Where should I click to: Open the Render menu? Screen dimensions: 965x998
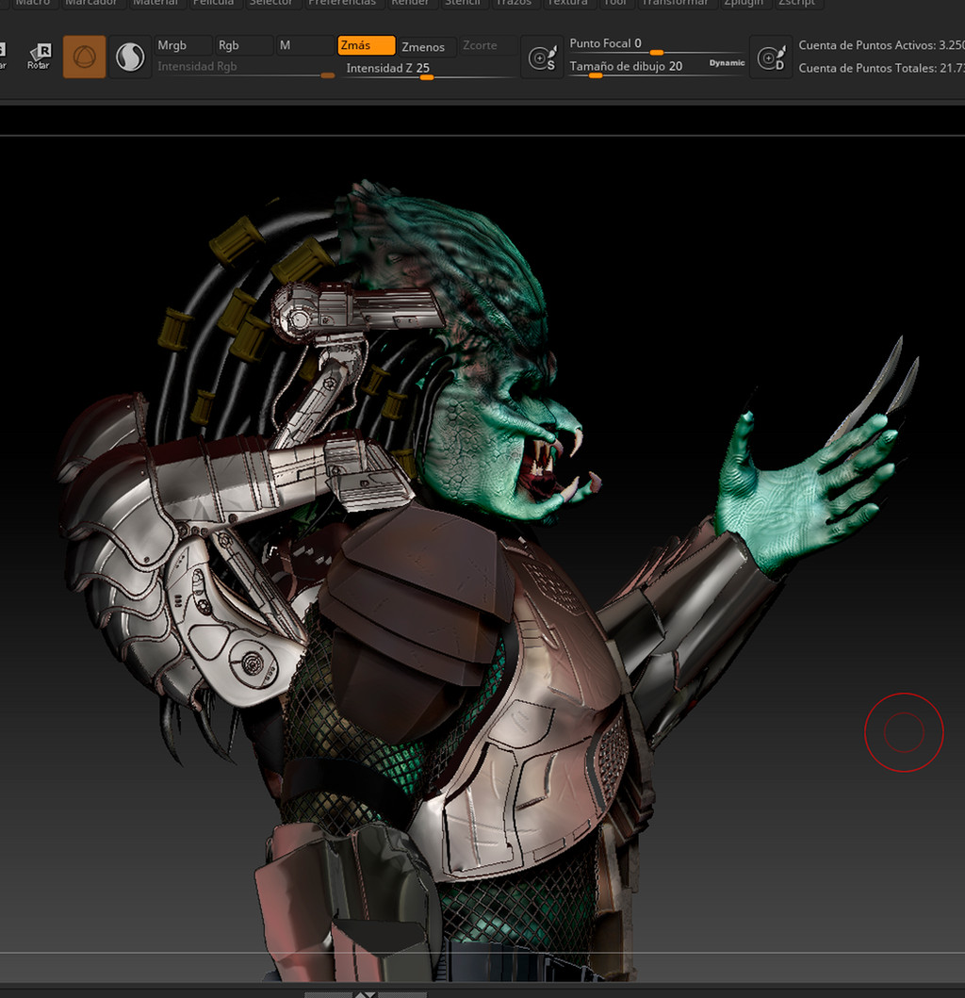410,3
